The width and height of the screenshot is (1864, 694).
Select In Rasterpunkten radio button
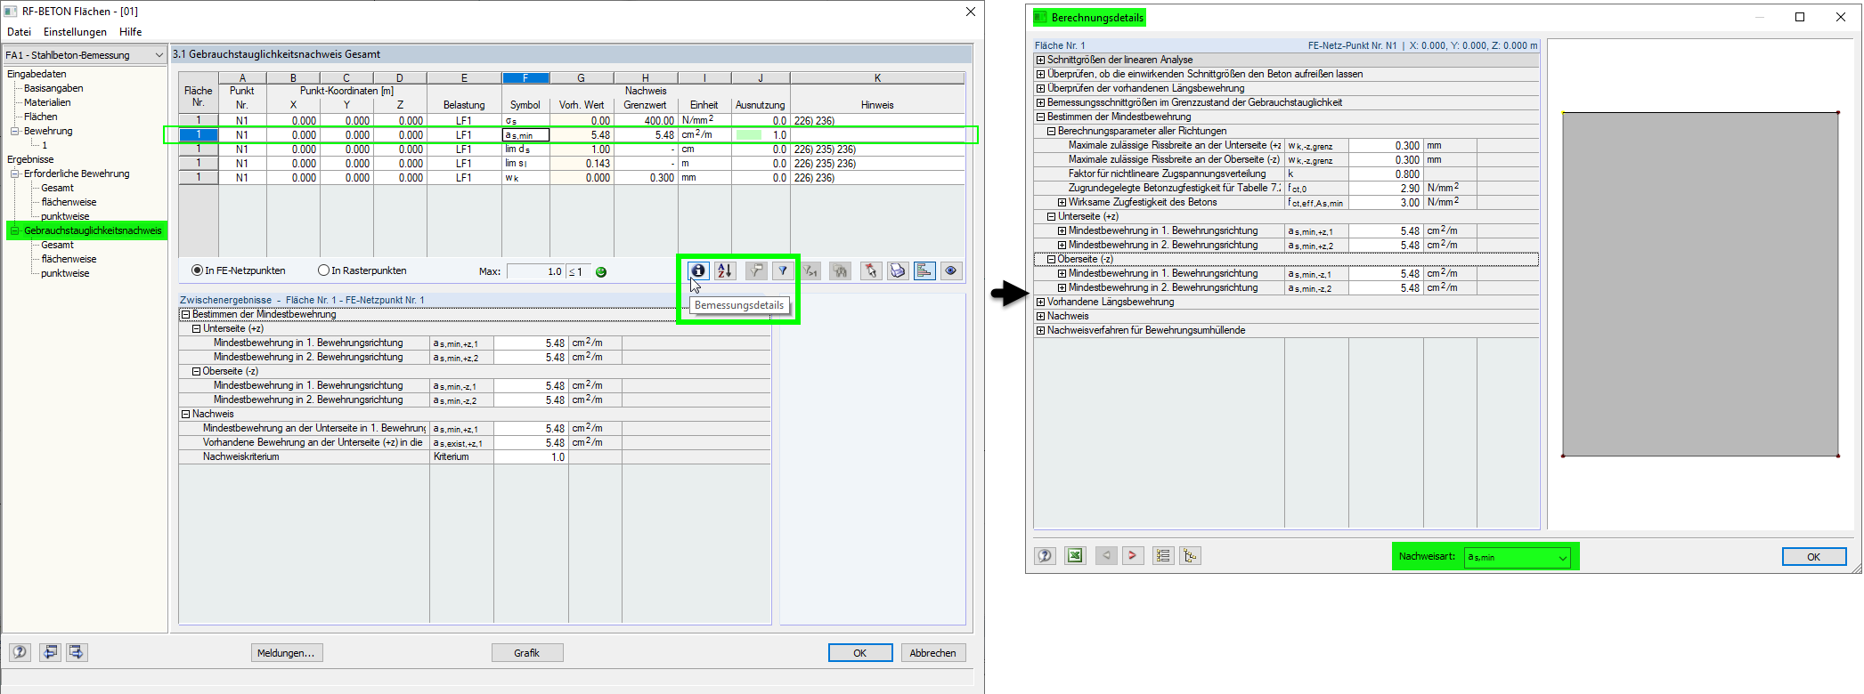tap(323, 270)
